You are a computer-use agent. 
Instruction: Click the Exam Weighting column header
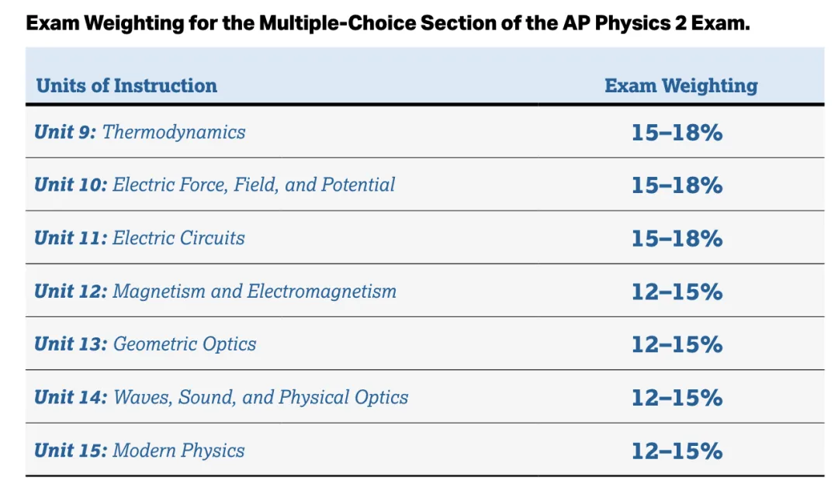tap(680, 85)
